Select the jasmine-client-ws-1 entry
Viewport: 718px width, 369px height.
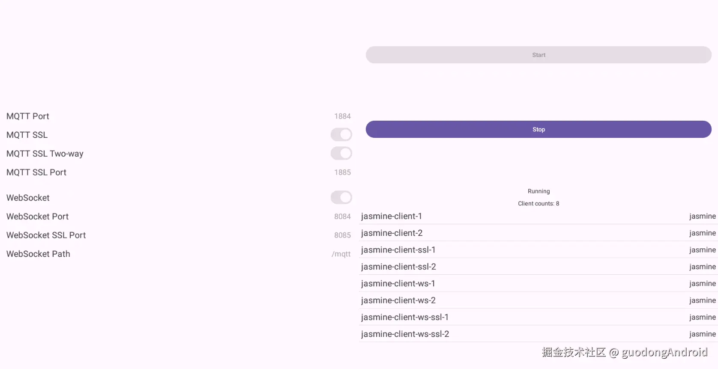(398, 283)
